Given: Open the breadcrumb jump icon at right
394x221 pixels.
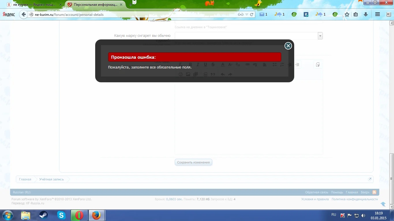Looking at the screenshot, I should pyautogui.click(x=370, y=179).
